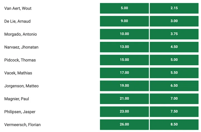Click the 2.15 odds for Van Aert

coord(174,8)
